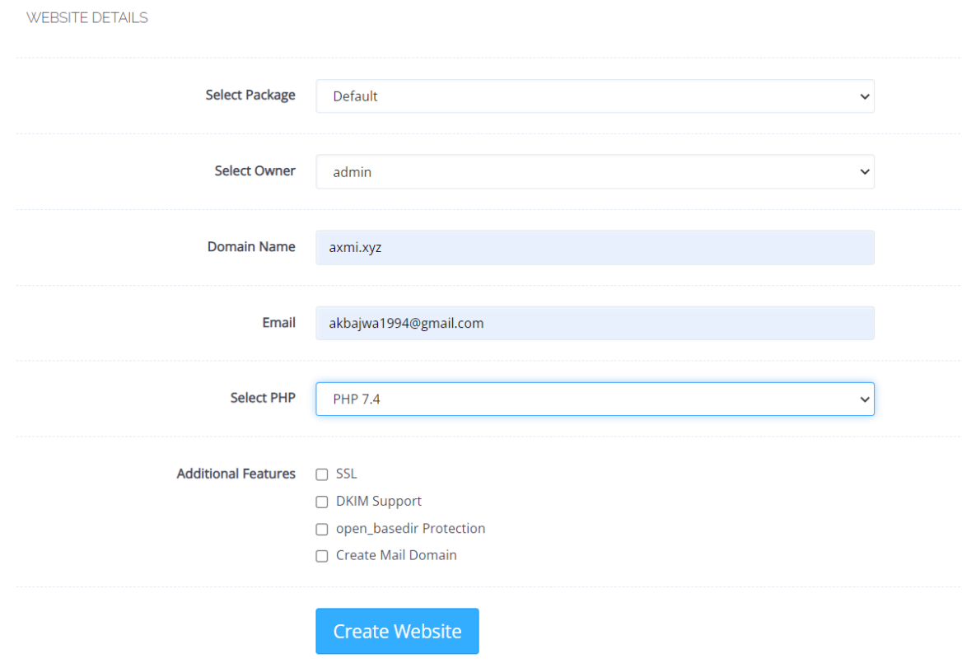Click the Create Website button
This screenshot has width=962, height=668.
pyautogui.click(x=397, y=631)
